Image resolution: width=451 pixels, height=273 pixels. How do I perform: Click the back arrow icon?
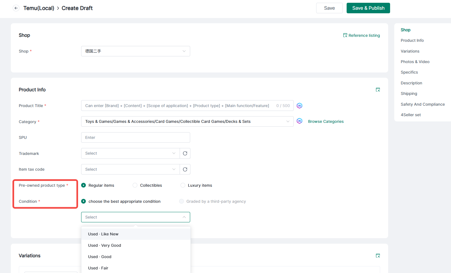coord(16,8)
